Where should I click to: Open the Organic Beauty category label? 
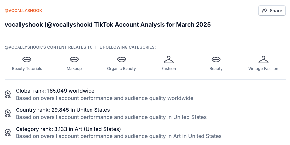pos(122,69)
